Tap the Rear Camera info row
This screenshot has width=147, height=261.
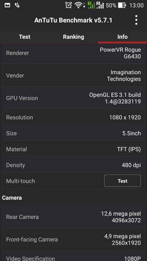tap(73, 217)
